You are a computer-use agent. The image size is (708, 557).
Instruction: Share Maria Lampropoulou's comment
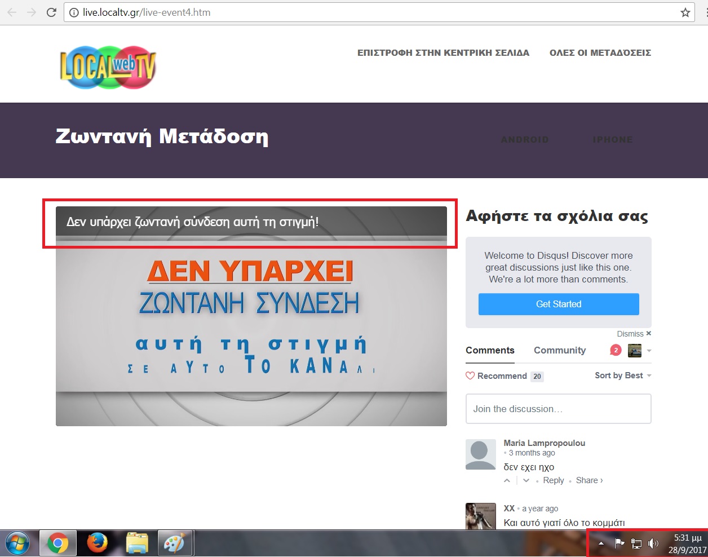tap(589, 480)
